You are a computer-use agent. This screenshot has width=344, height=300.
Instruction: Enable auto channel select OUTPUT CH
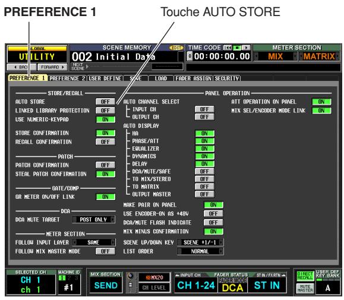(204, 117)
